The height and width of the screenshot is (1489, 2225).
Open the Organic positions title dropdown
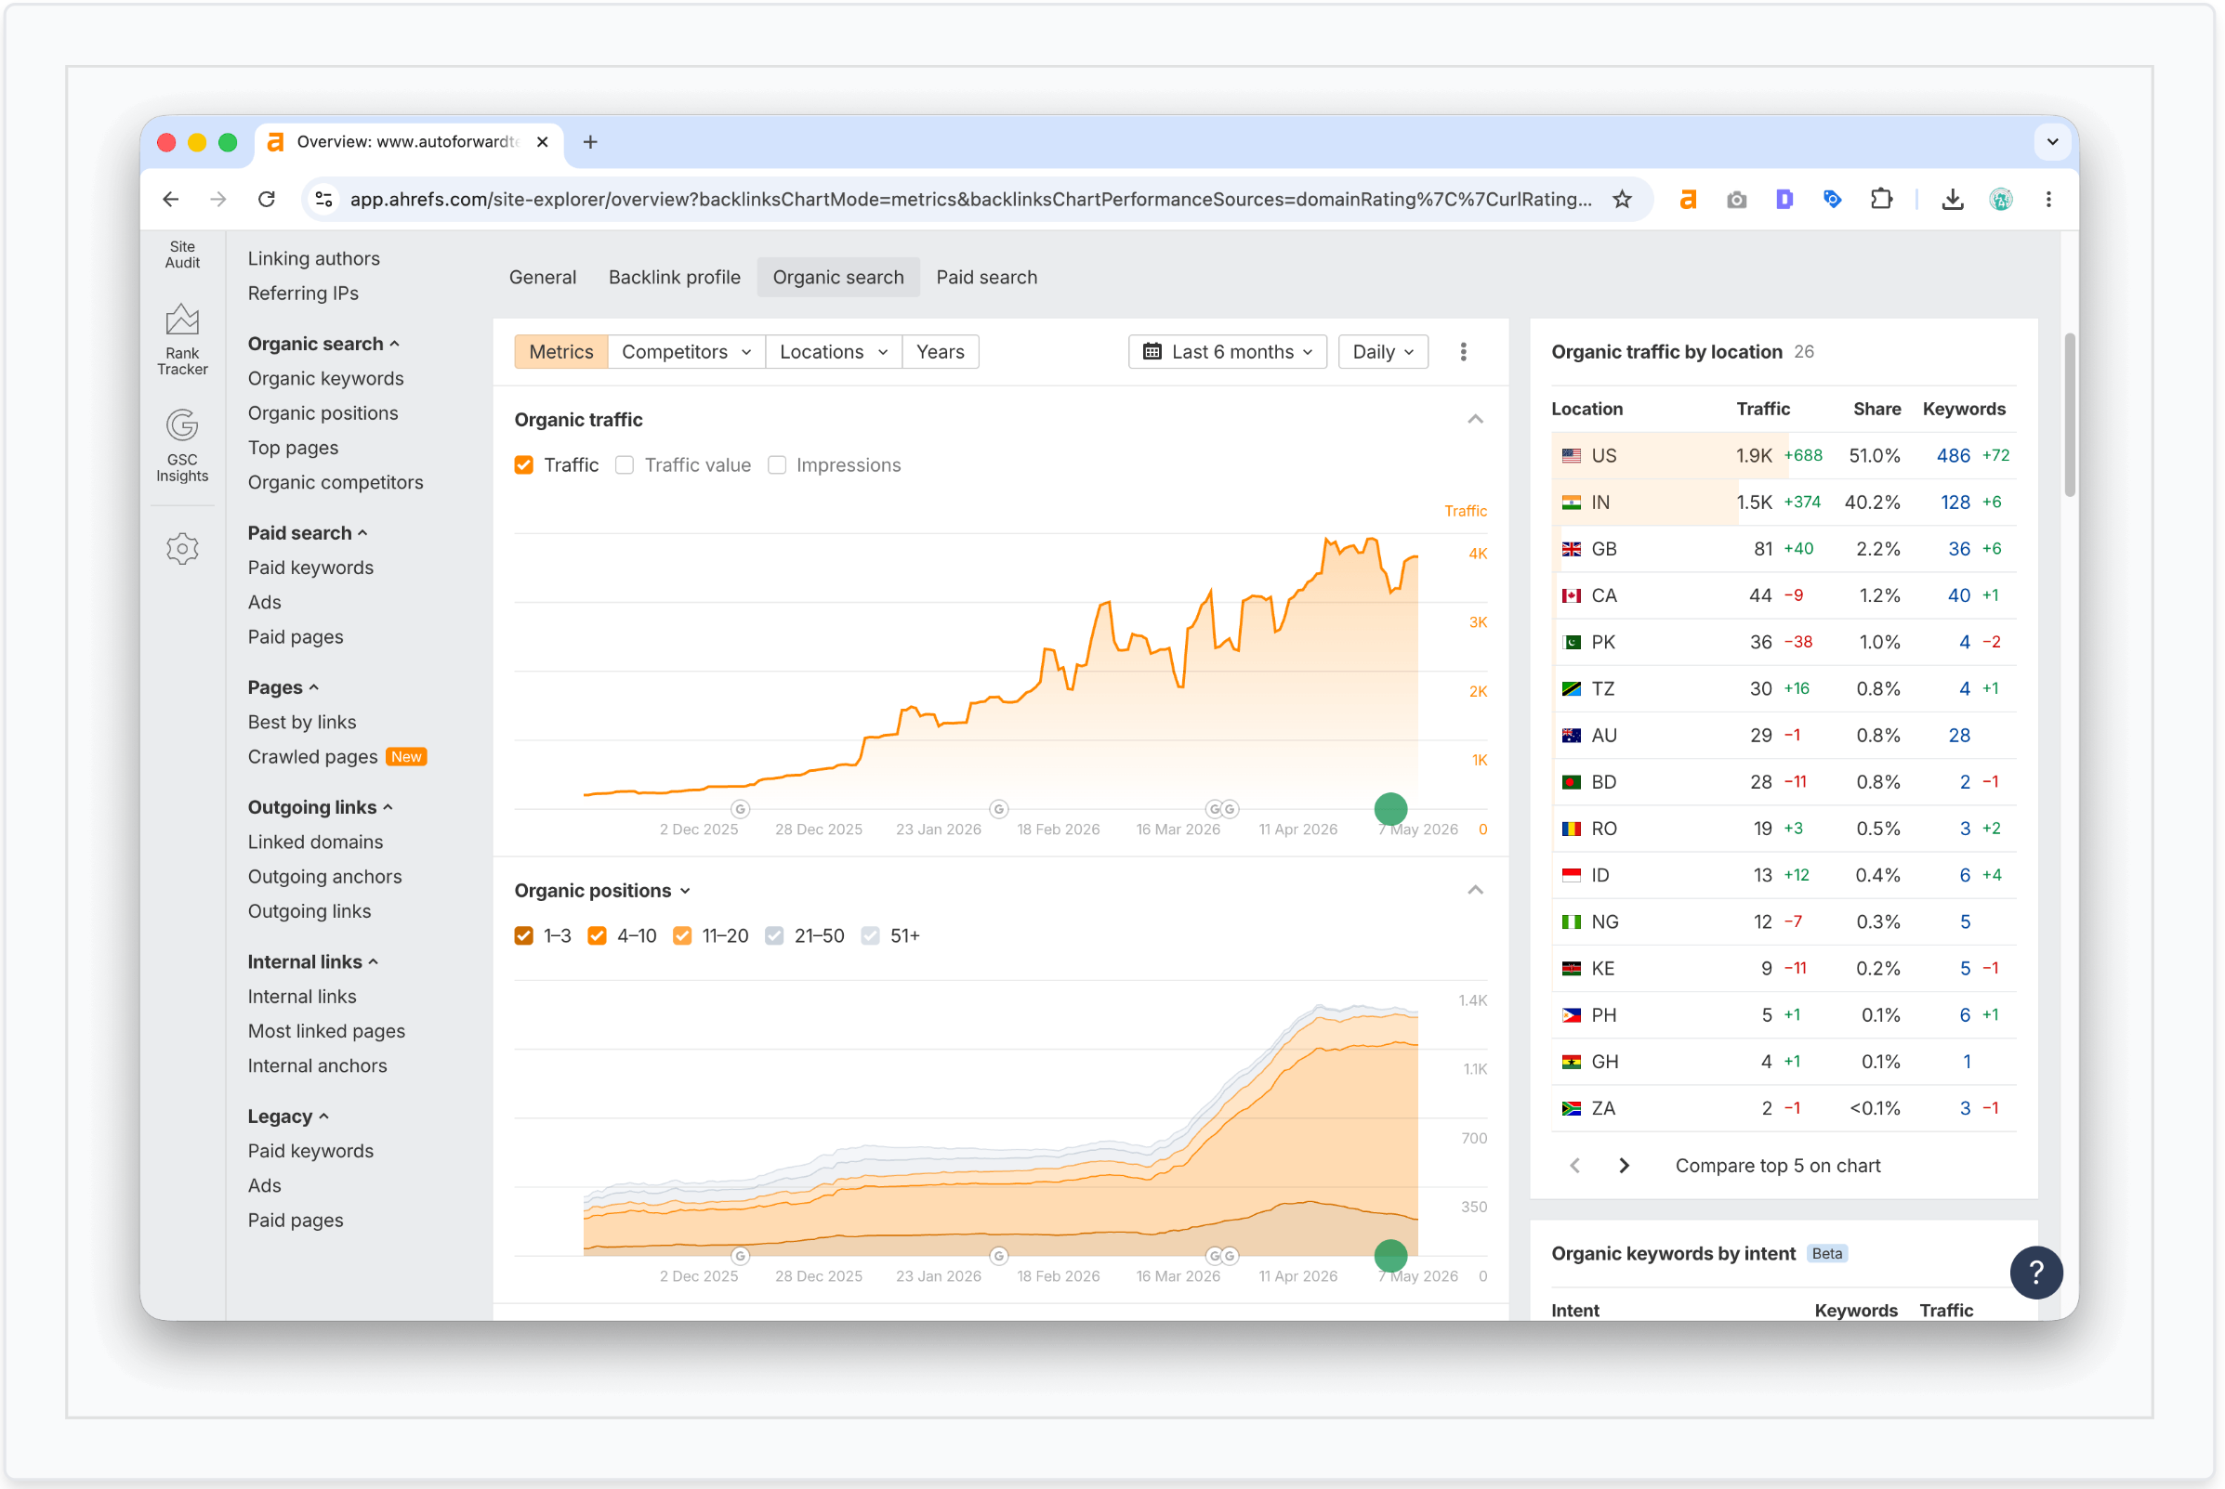(x=602, y=891)
